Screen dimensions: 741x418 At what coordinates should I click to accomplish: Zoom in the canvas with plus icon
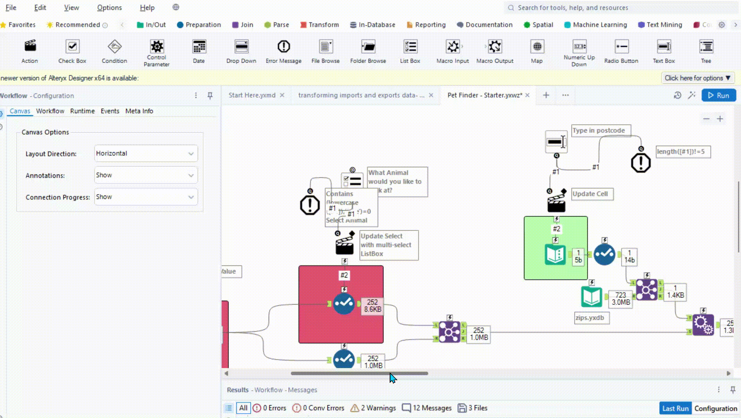click(720, 119)
